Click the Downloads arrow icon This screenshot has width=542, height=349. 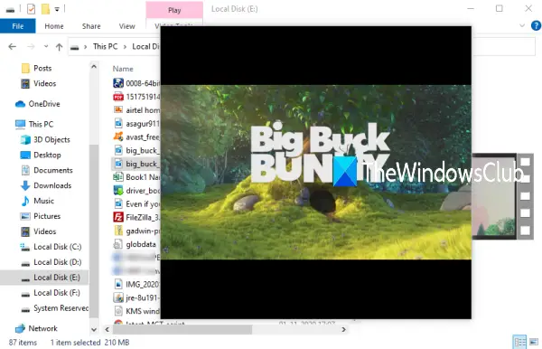pos(25,185)
